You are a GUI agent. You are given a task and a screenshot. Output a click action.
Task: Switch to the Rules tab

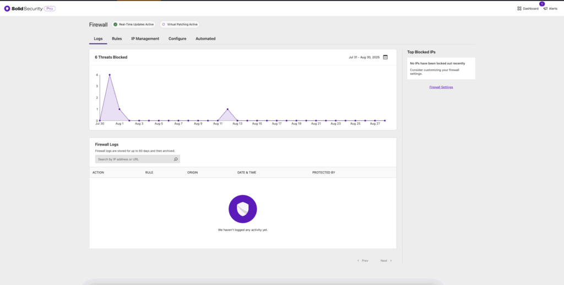pyautogui.click(x=117, y=39)
